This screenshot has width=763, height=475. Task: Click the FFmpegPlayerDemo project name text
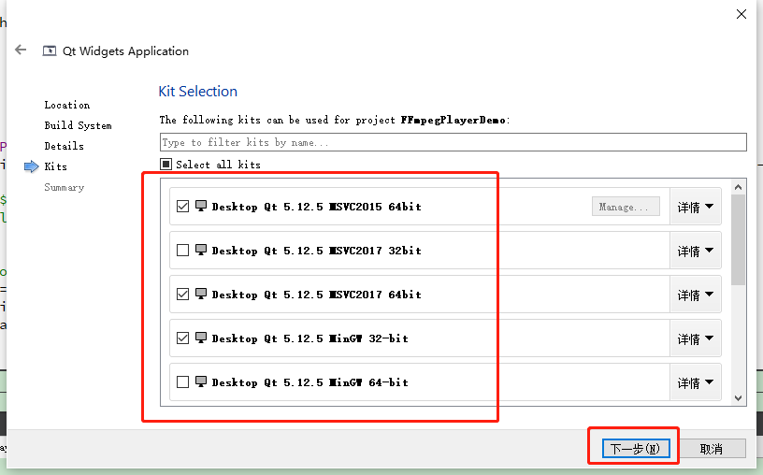click(x=453, y=120)
